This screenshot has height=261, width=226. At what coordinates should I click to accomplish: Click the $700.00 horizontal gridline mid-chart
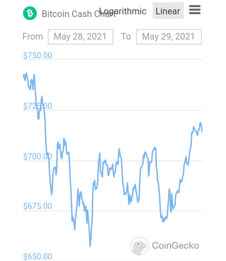112,161
